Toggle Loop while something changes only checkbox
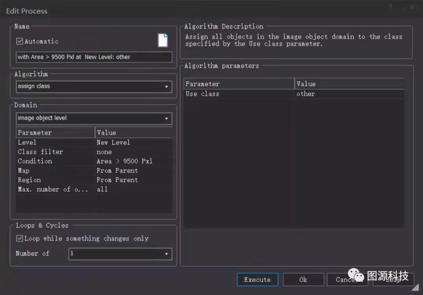This screenshot has width=423, height=295. click(20, 238)
